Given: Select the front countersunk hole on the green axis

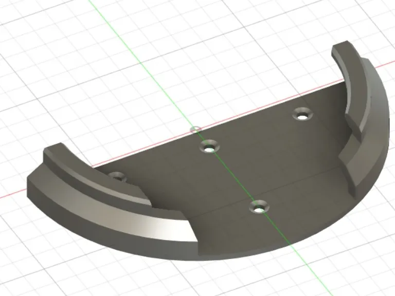Looking at the screenshot, I should pyautogui.click(x=259, y=207).
